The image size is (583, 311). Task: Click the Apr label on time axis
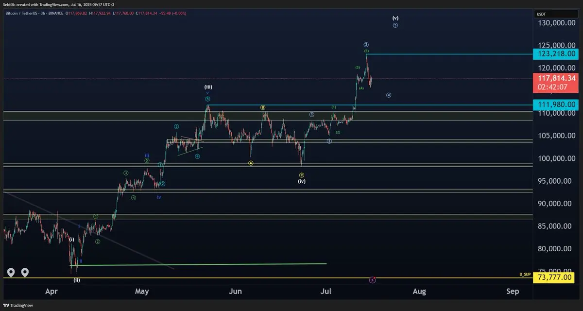[51, 291]
